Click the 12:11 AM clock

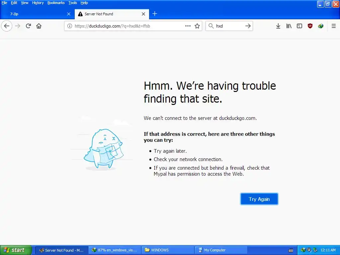[x=328, y=250]
